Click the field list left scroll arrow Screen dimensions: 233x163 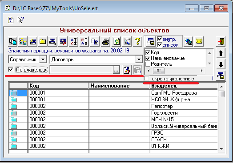(x=149, y=71)
